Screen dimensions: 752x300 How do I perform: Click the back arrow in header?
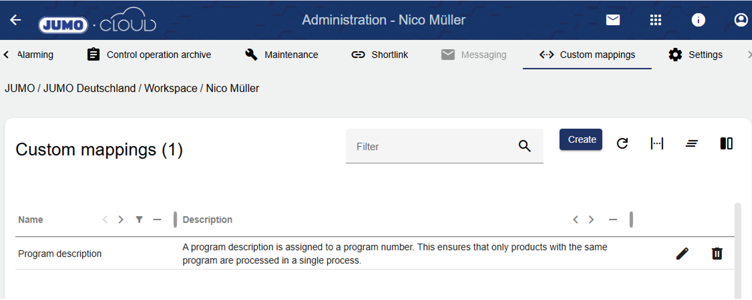16,20
